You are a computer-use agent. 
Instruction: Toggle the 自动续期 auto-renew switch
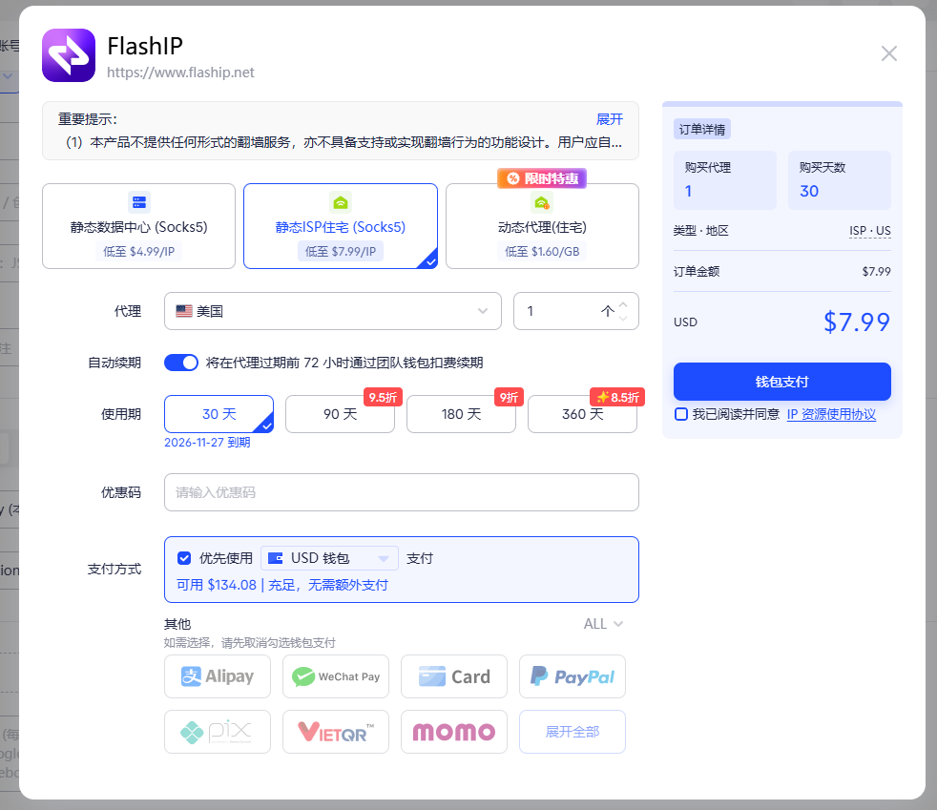click(x=181, y=363)
